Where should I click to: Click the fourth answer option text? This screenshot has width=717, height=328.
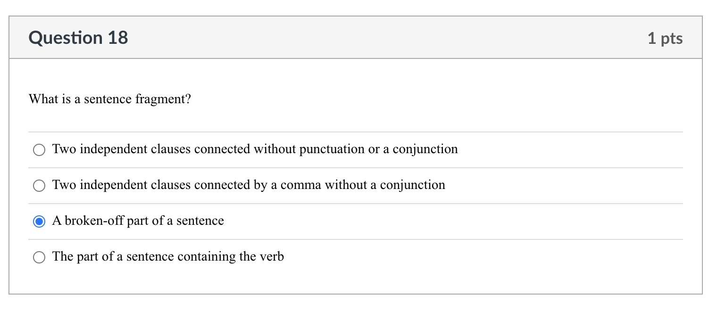pos(168,257)
